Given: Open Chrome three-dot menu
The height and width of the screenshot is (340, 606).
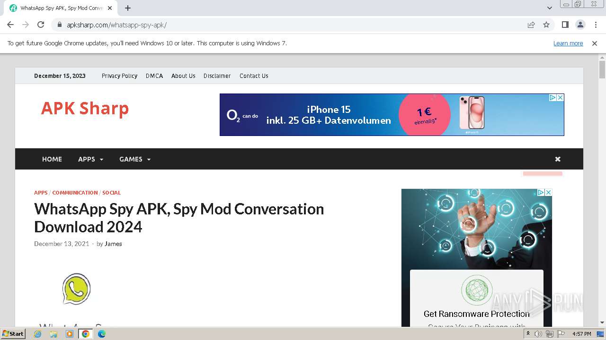Looking at the screenshot, I should [596, 25].
